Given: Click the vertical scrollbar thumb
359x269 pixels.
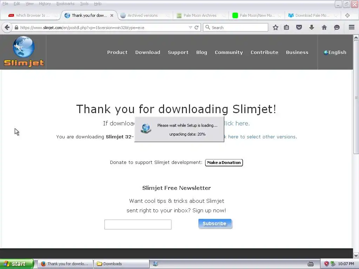Looking at the screenshot, I should tap(356, 97).
